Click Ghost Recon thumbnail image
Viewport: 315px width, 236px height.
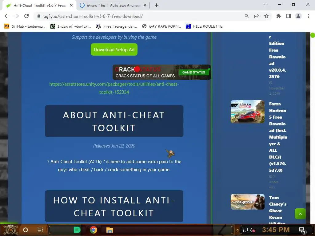[x=248, y=202]
